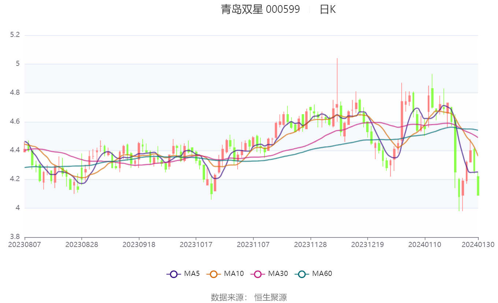
Task: Click the x-axis date label 20240110
Action: coord(425,244)
